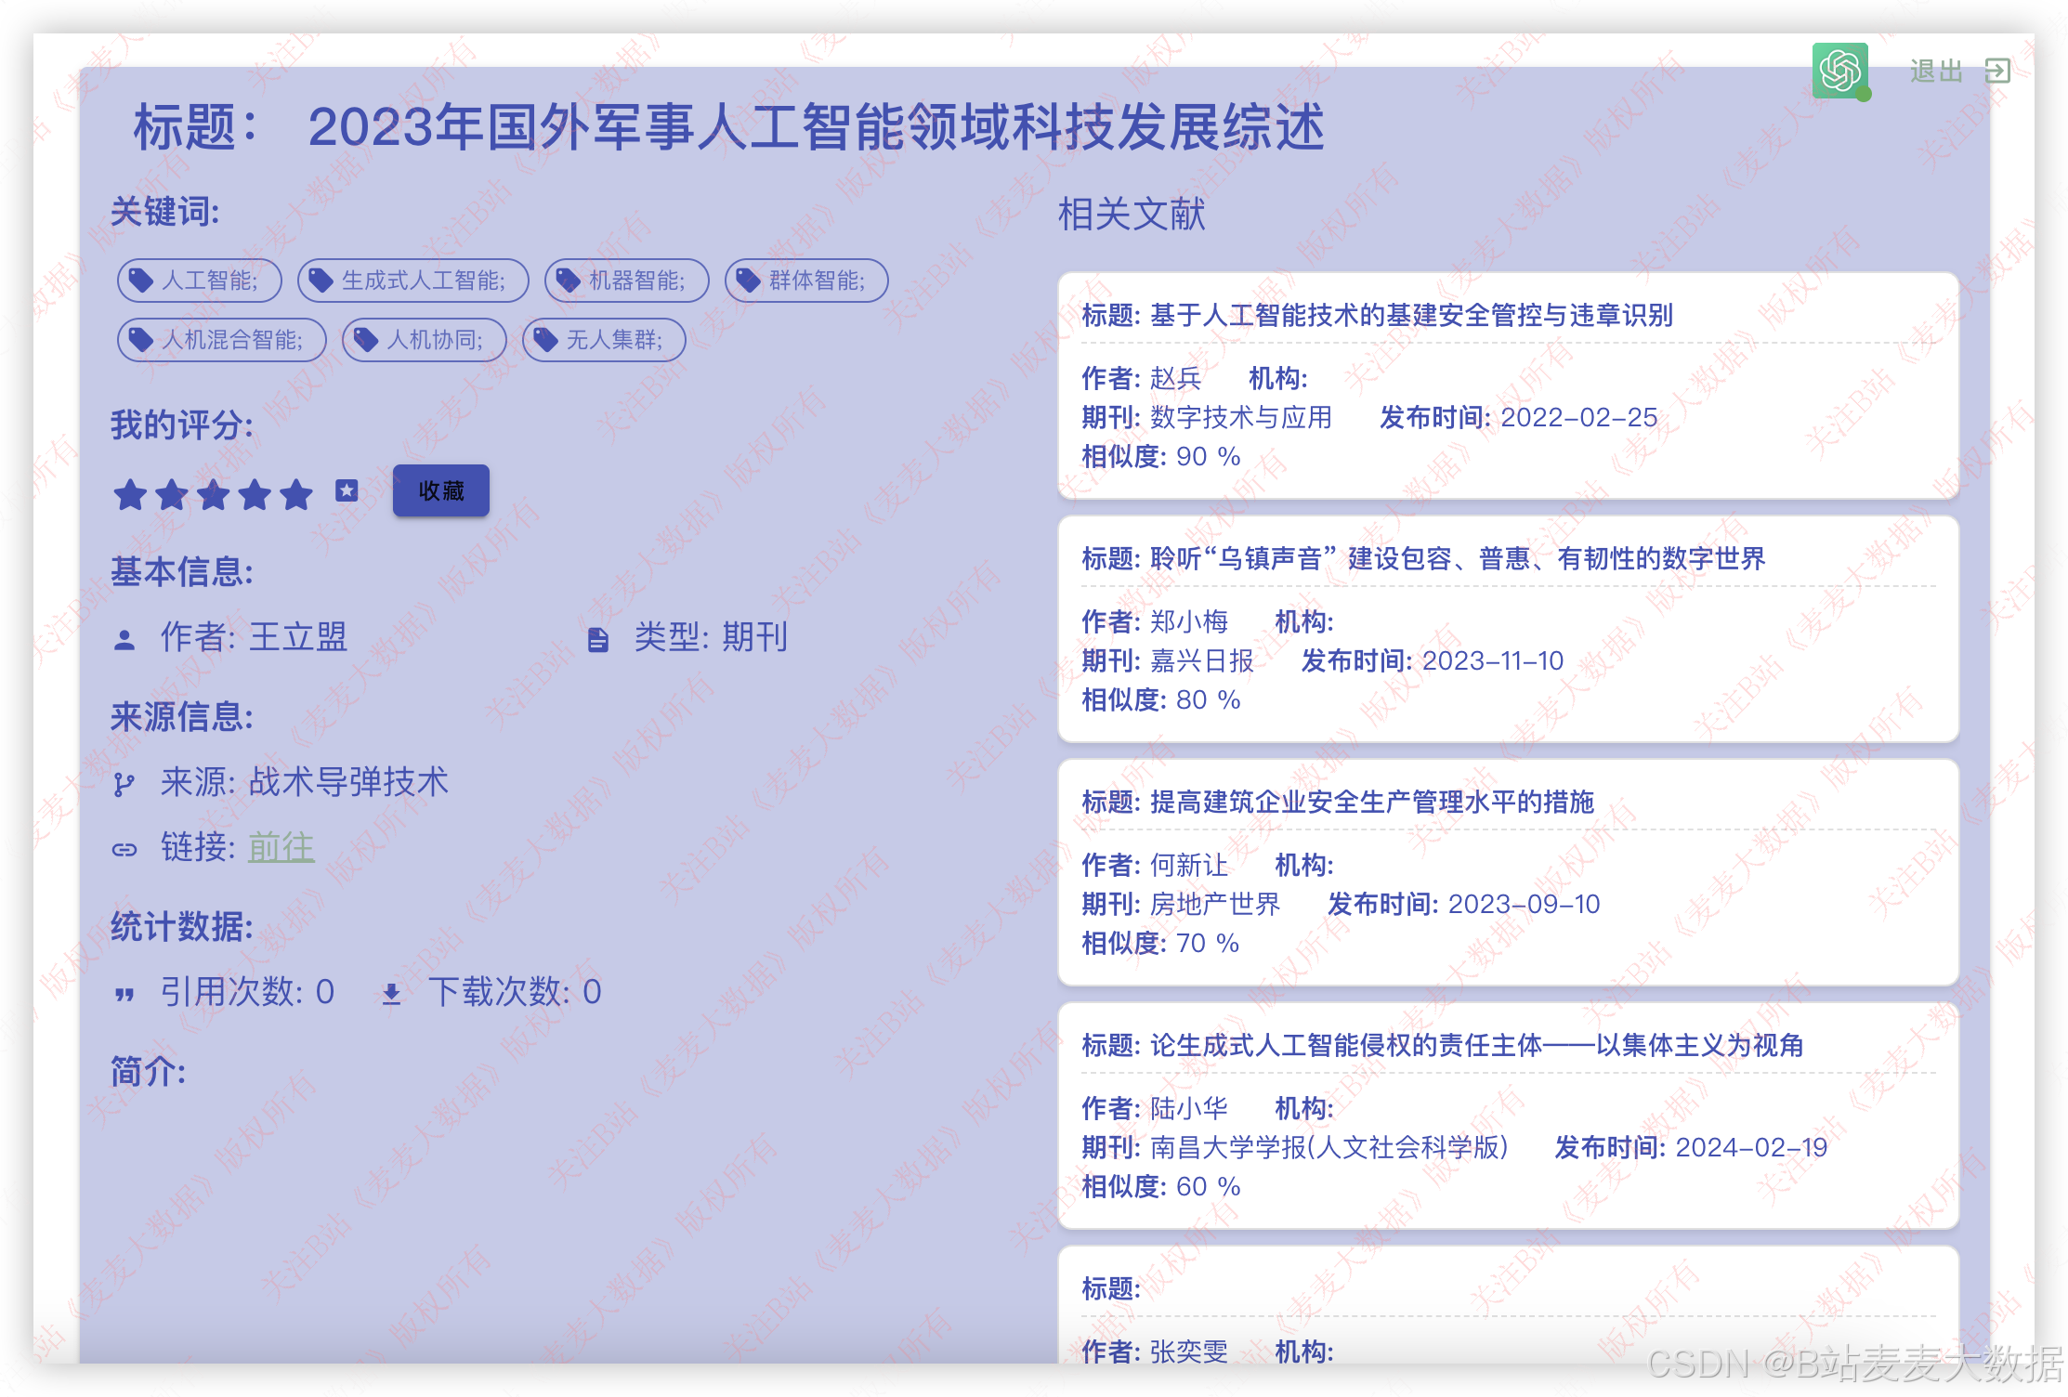
Task: Select the 人工智能 keyword tag
Action: pos(200,281)
